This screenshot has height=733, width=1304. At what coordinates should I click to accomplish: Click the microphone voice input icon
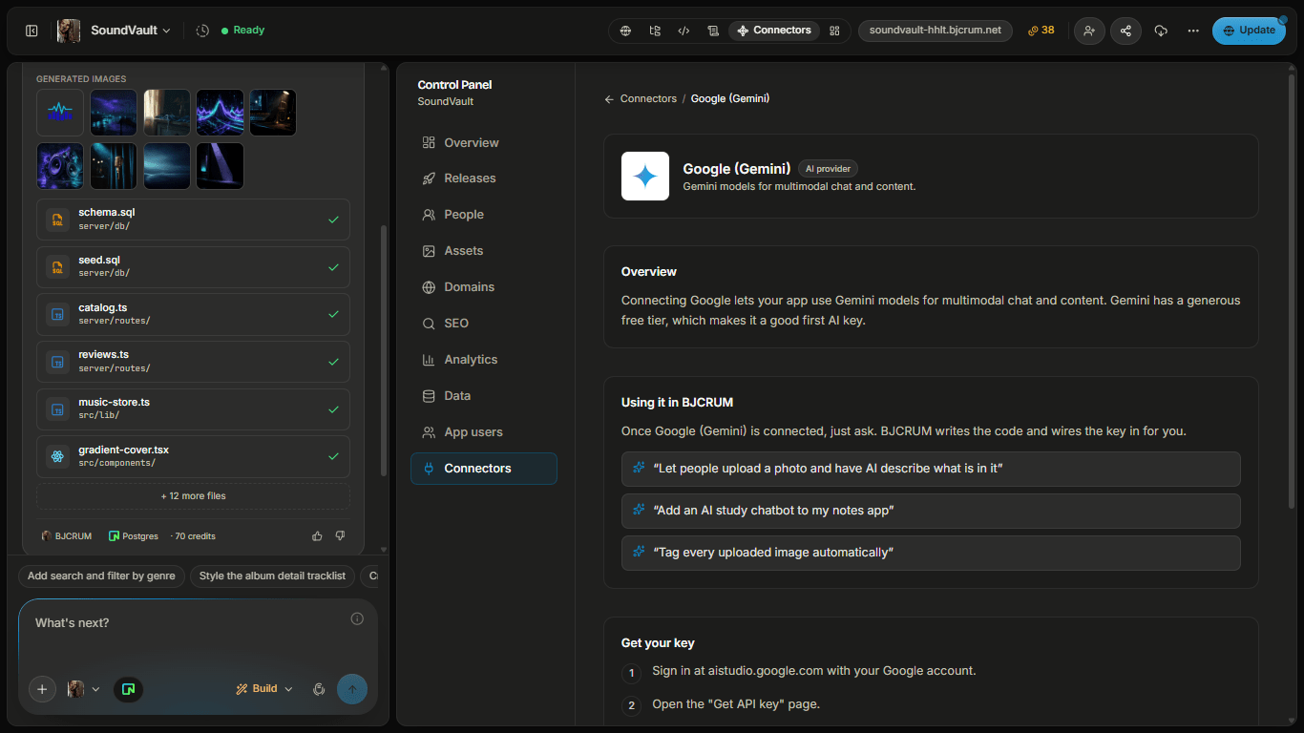319,689
